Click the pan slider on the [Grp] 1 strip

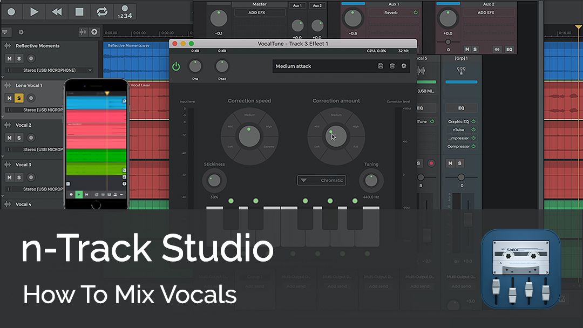[x=461, y=177]
